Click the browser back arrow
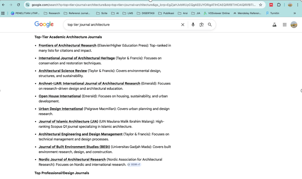The height and width of the screenshot is (179, 302). point(3,5)
